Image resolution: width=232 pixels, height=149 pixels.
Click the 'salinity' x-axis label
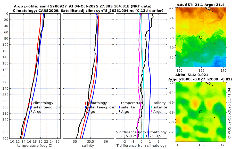coord(88,145)
